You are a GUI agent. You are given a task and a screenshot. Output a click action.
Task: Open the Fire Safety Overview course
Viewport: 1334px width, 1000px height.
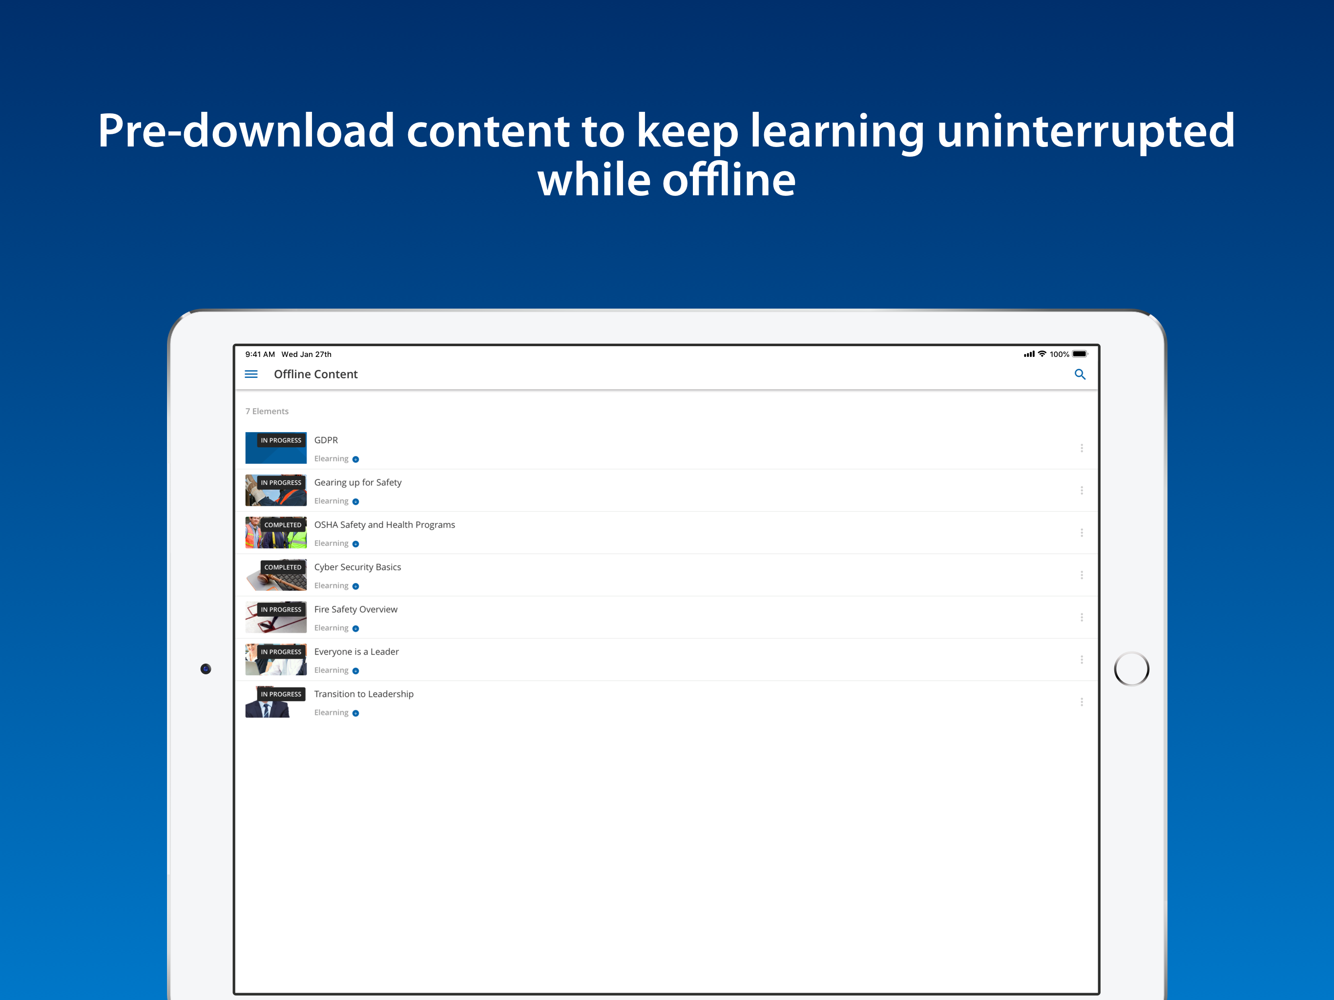355,609
